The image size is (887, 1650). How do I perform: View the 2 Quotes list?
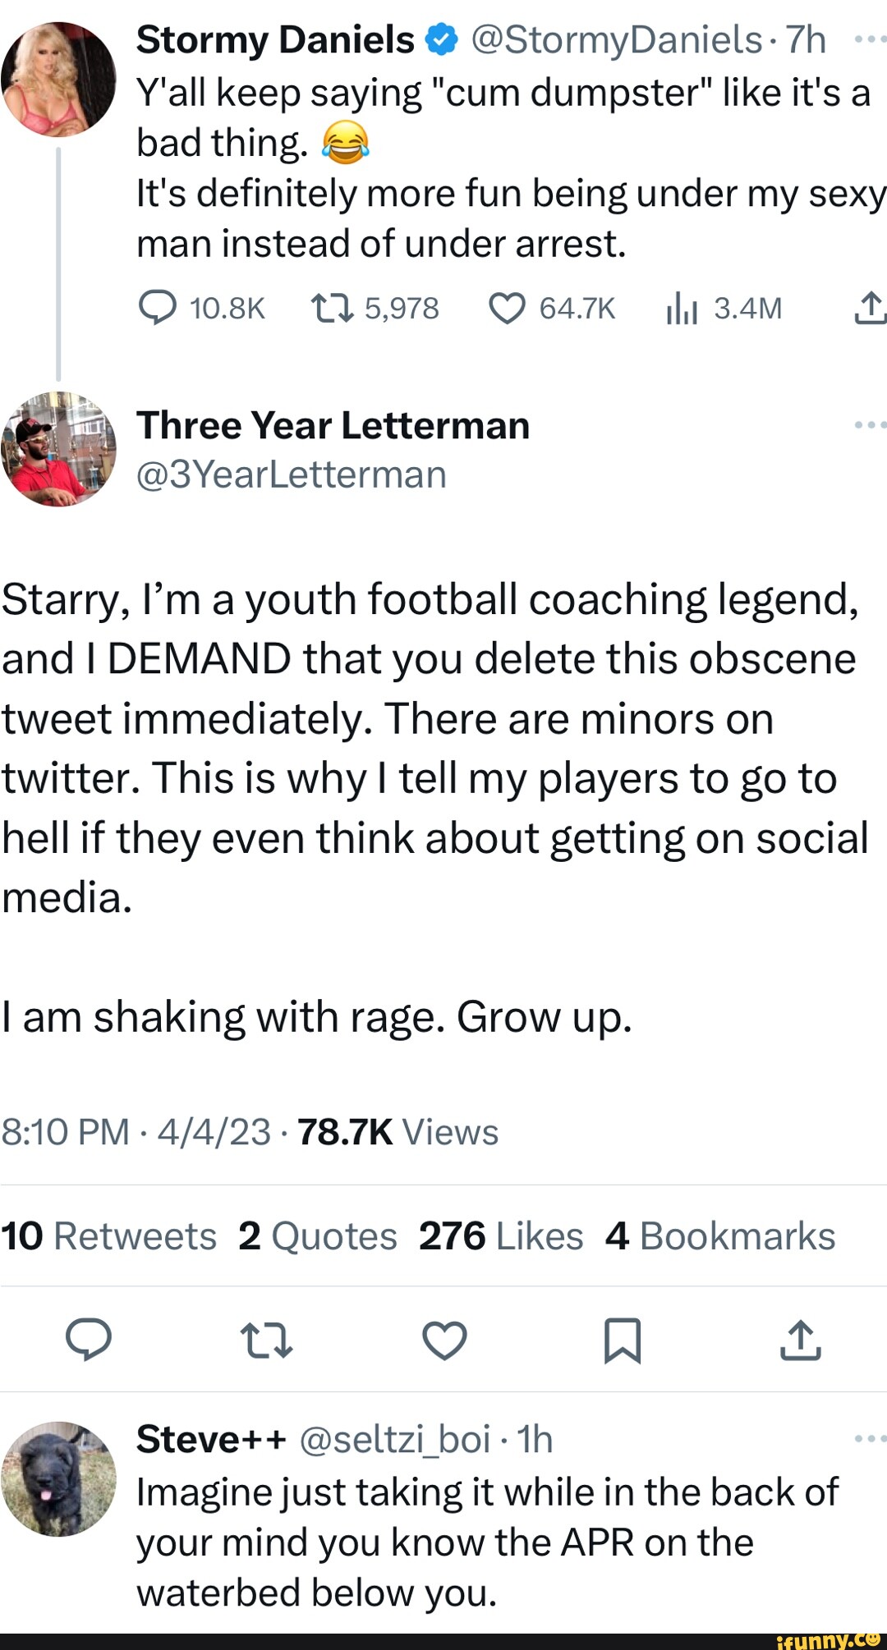[x=318, y=1235]
